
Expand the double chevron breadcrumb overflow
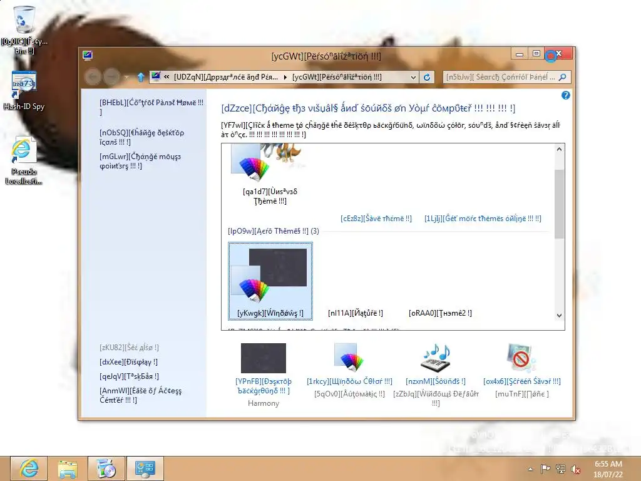point(167,77)
